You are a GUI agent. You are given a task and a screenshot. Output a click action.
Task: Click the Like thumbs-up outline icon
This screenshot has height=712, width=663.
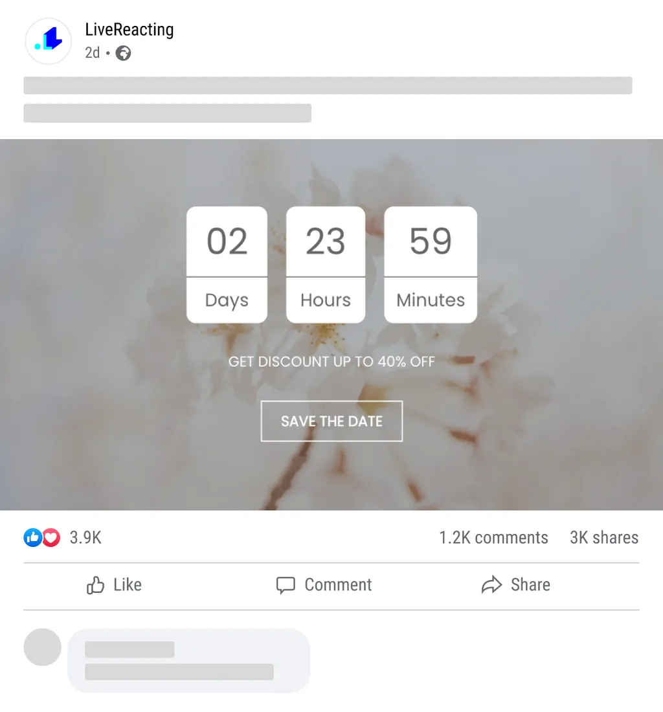[x=95, y=585]
